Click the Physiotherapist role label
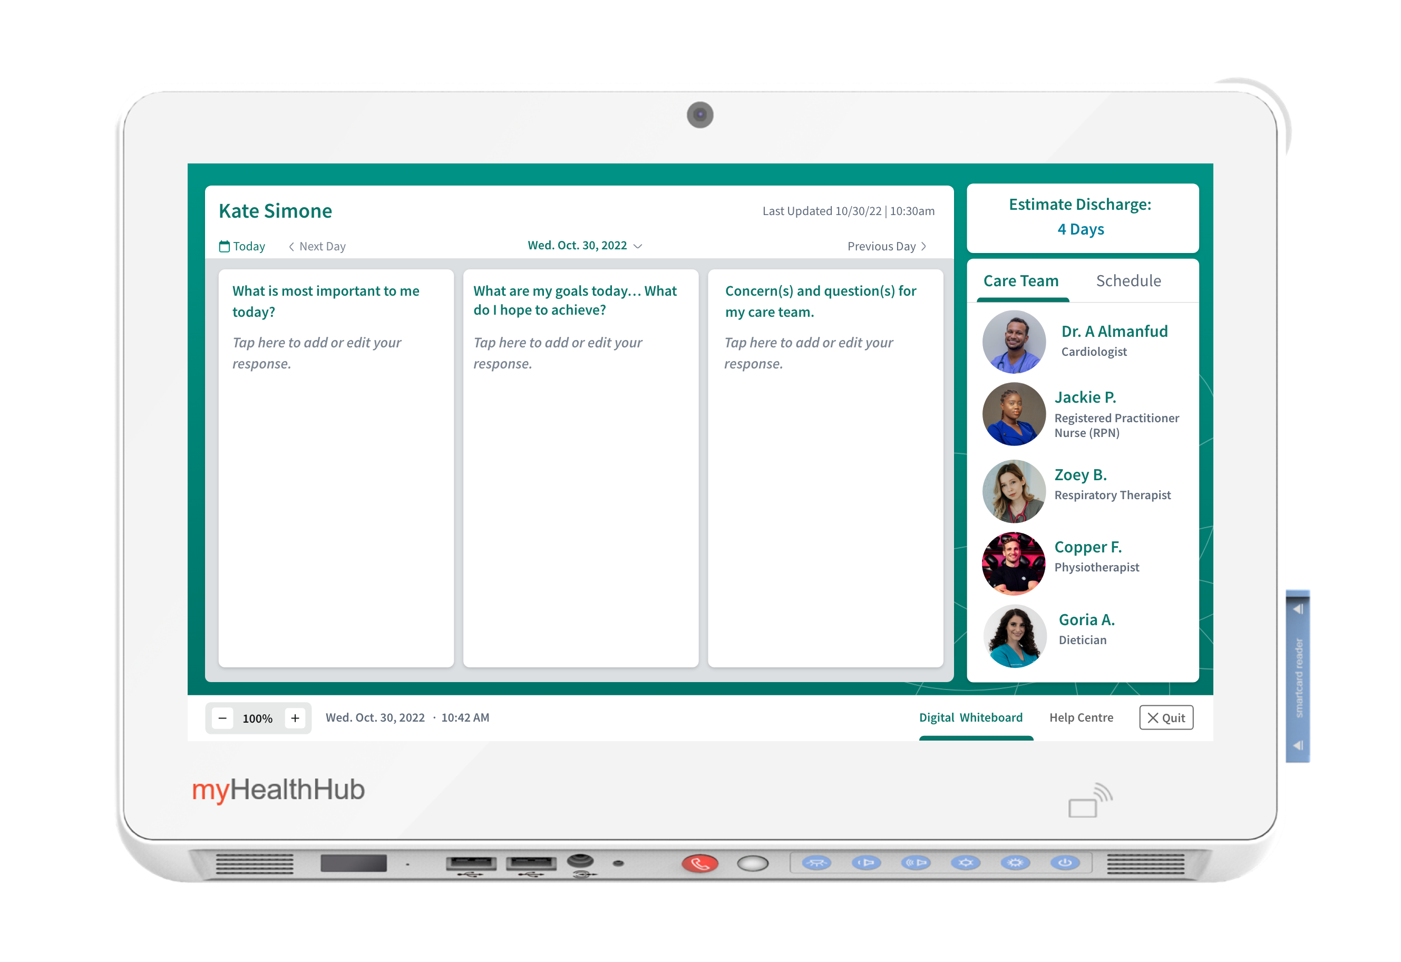Screen dimensions: 1401x962 pos(1096,567)
